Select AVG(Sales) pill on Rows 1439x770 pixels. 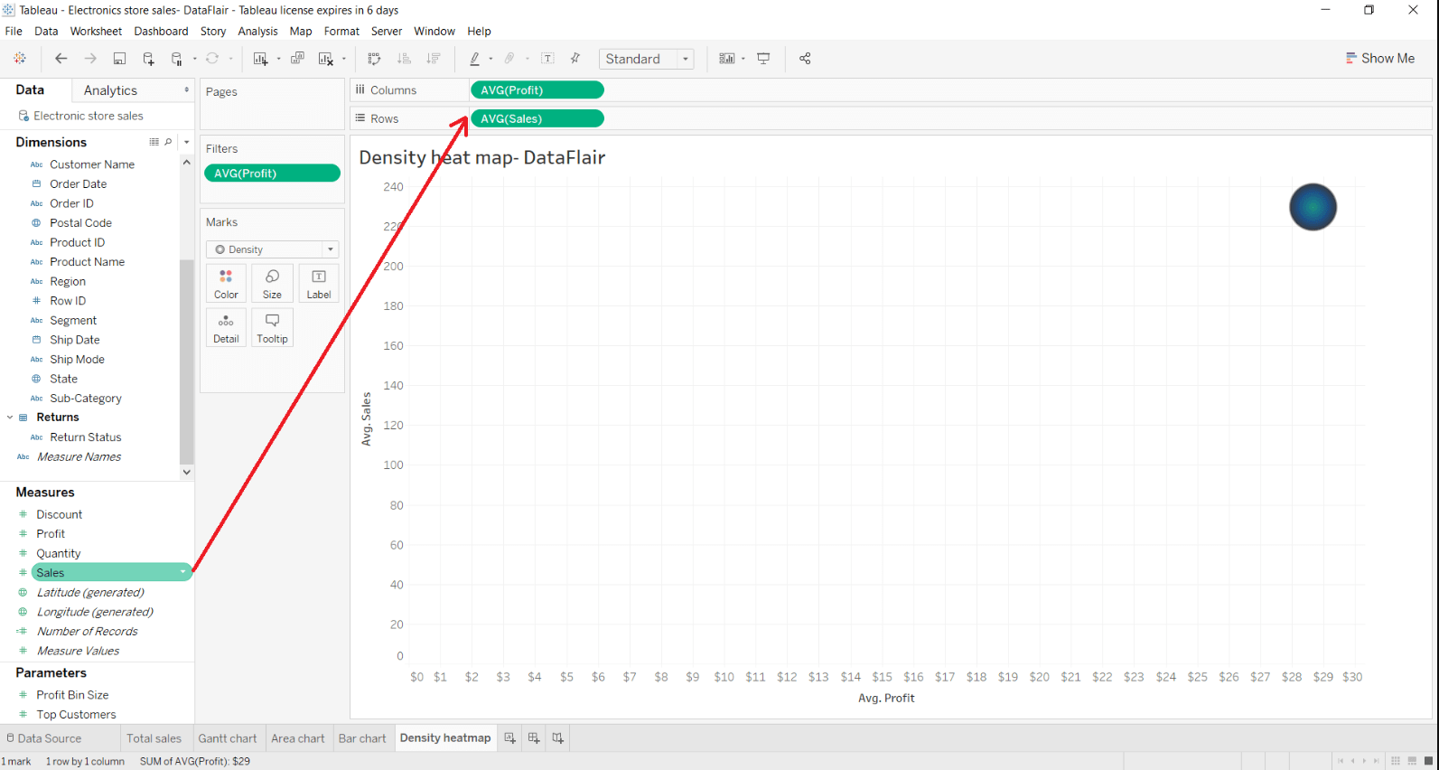click(537, 118)
